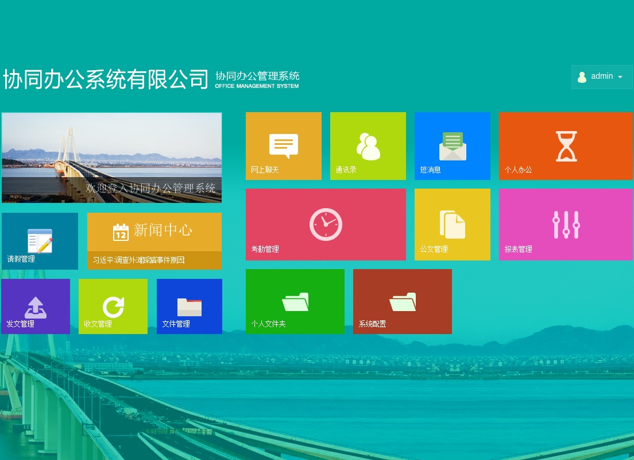Image resolution: width=634 pixels, height=460 pixels.
Task: Click the 个人文件夹 green folder icon
Action: [x=295, y=302]
